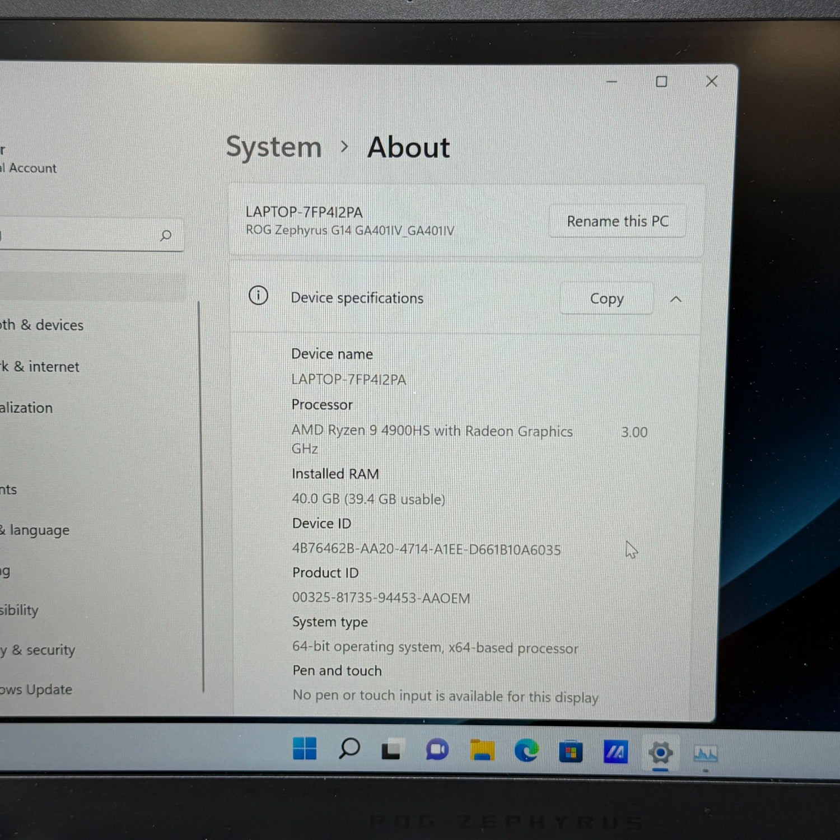The width and height of the screenshot is (840, 840).
Task: Click the taskbar Search magnifier icon
Action: pyautogui.click(x=349, y=748)
